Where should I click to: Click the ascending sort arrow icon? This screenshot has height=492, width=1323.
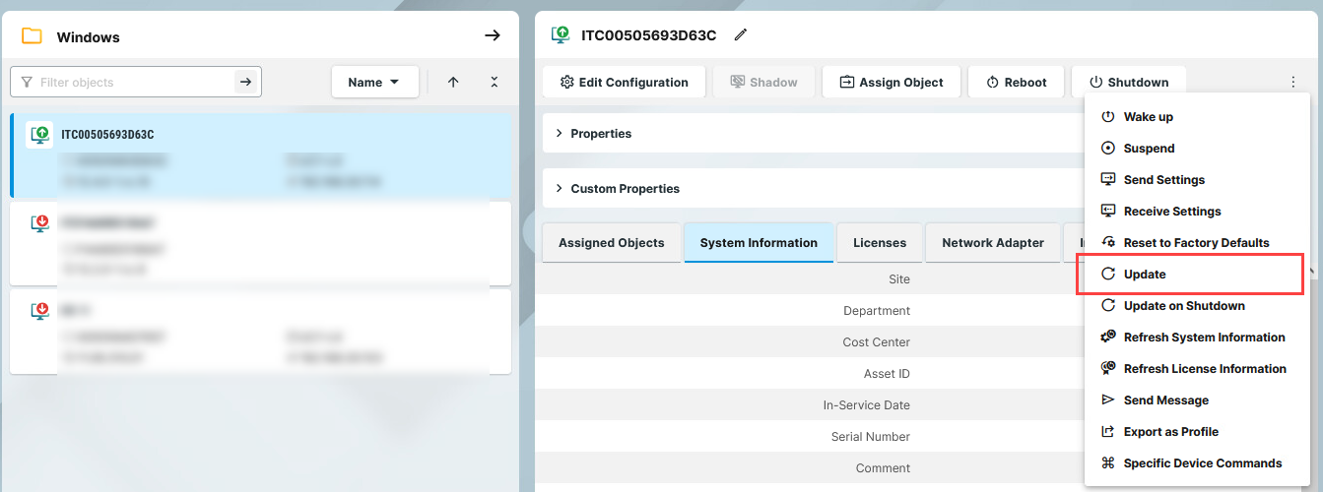tap(453, 83)
